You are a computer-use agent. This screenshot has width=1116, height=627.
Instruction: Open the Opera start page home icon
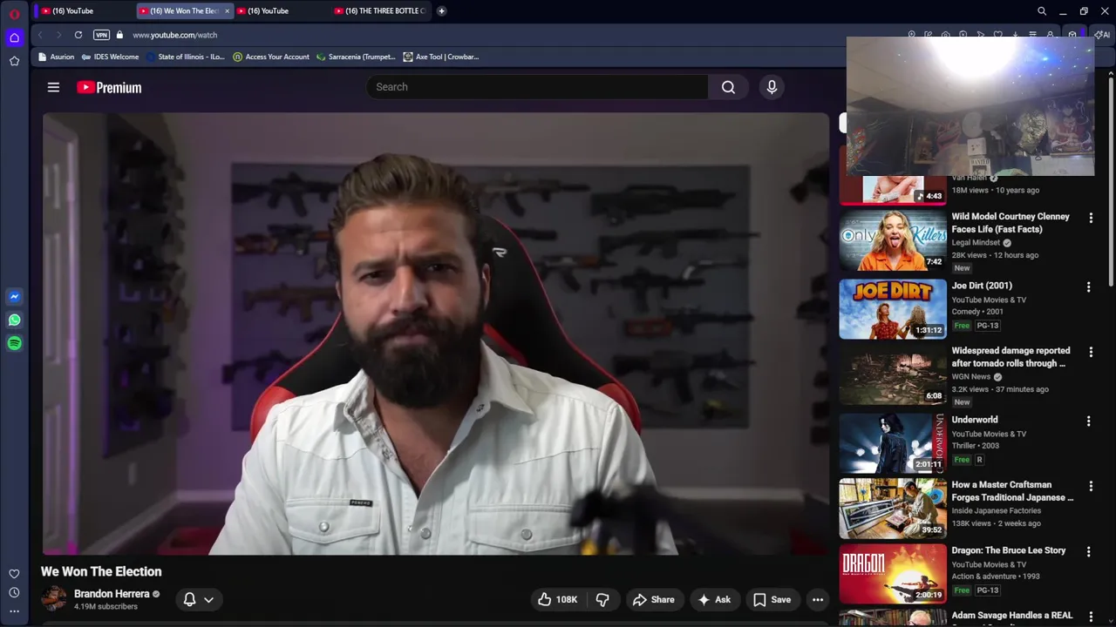coord(14,37)
